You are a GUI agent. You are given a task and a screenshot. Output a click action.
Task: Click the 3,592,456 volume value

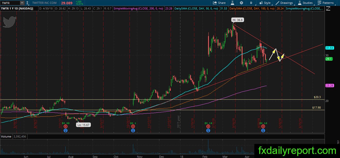point(19,136)
